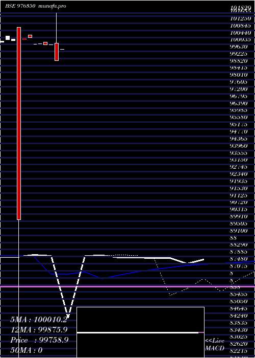
Task: Click inside the MACD panel box
Action: [x=140, y=332]
